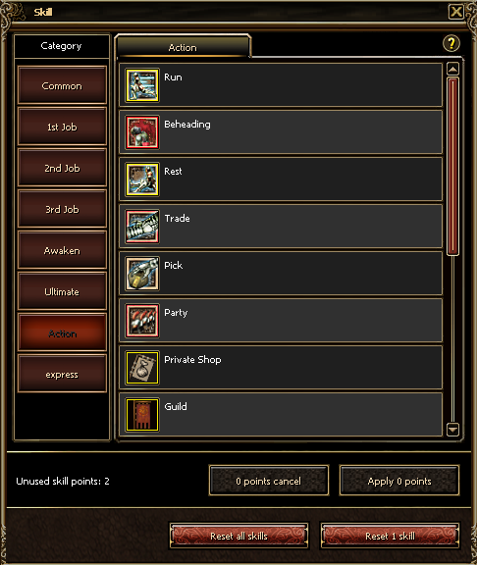Click the Reset 1 skill button
The height and width of the screenshot is (565, 477).
point(390,536)
